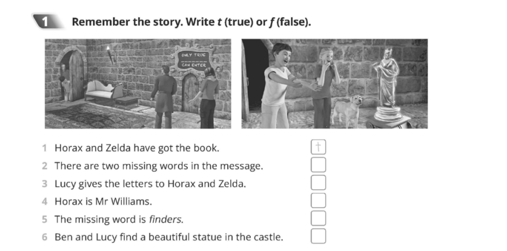Image resolution: width=507 pixels, height=251 pixels.
Task: Click the answer box beside Lucy gives the letters
Action: tap(318, 183)
